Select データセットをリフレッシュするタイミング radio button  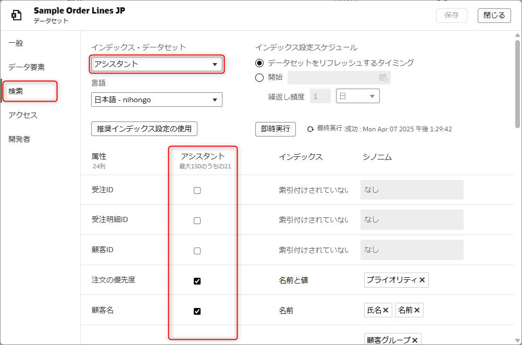pyautogui.click(x=259, y=63)
